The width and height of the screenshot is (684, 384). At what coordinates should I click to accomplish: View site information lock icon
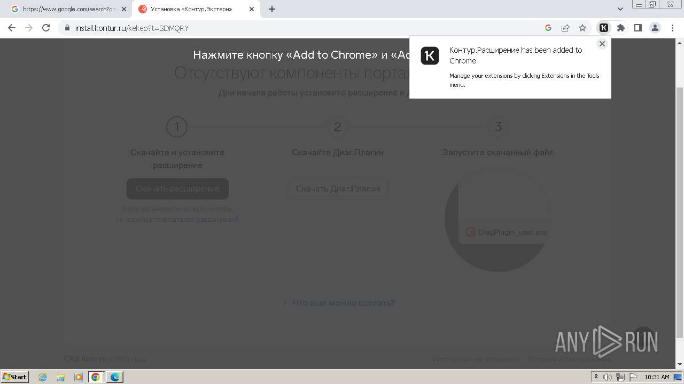(x=67, y=28)
